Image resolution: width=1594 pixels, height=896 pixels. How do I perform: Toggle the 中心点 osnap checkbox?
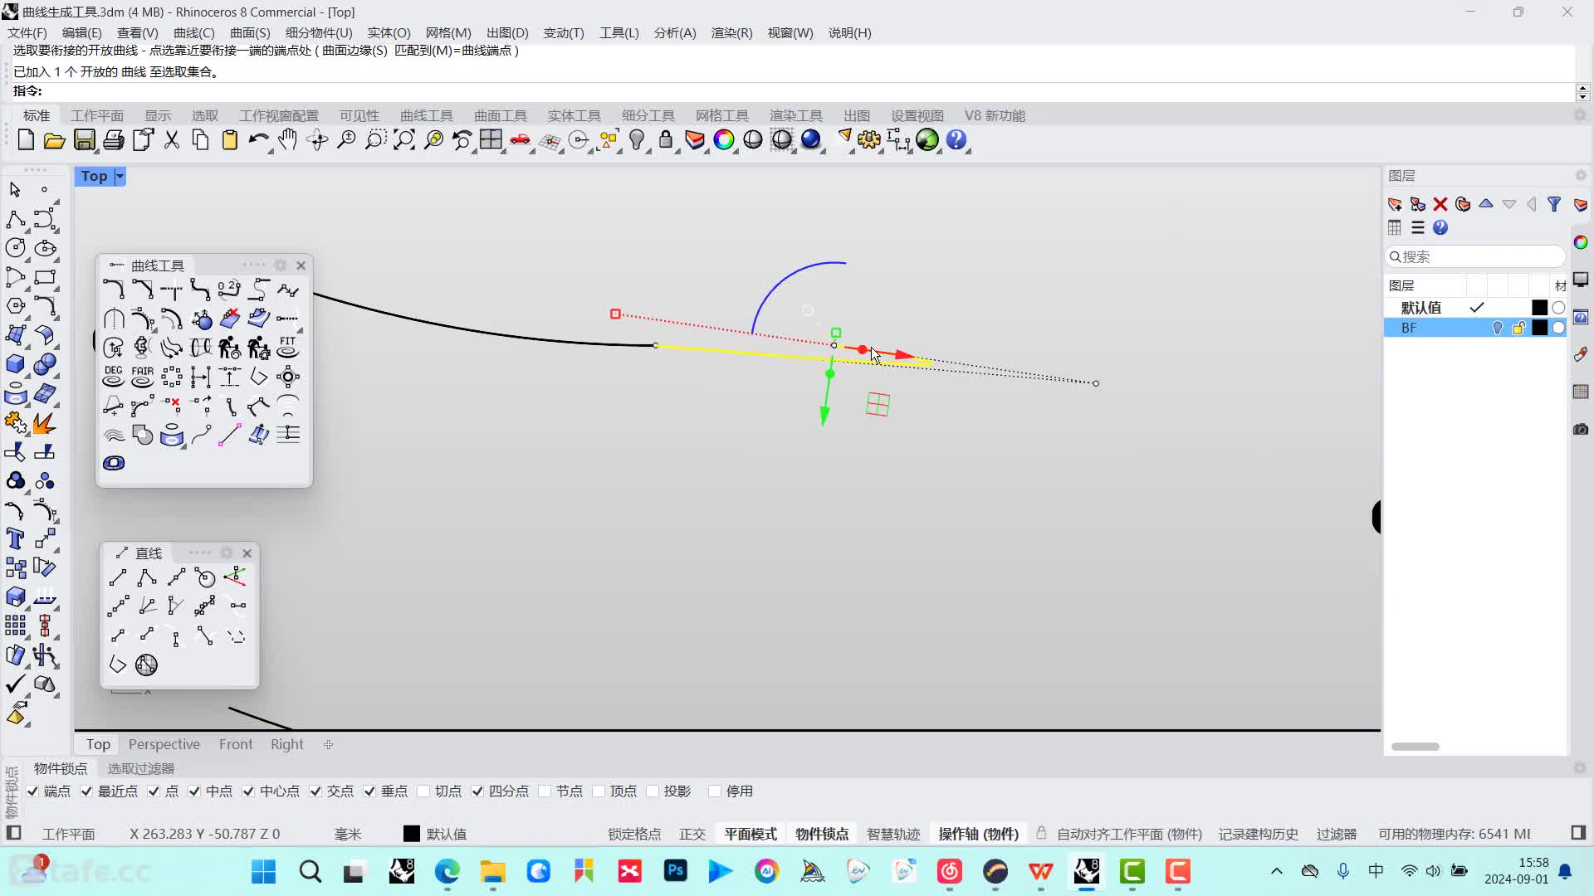[248, 791]
